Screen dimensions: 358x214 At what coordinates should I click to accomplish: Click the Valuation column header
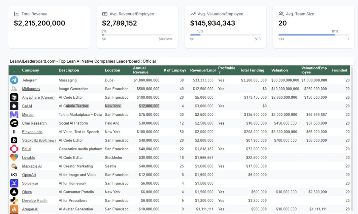pos(280,70)
